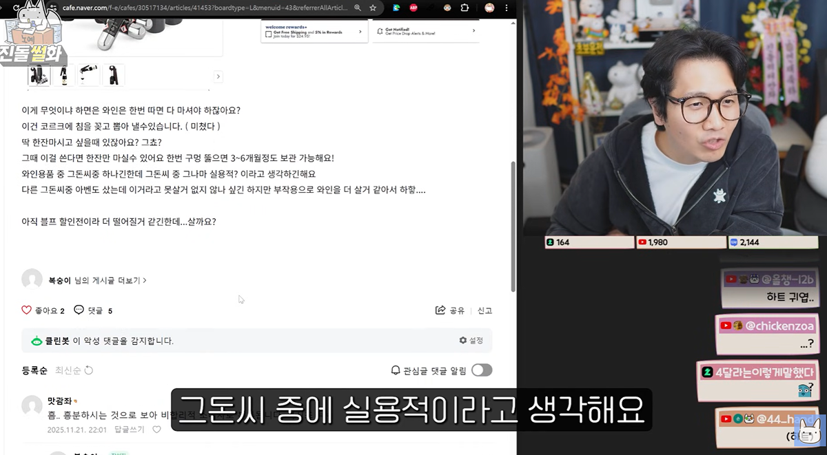Screen dimensions: 827x455
Task: Open the browser extensions puzzle icon
Action: click(464, 8)
